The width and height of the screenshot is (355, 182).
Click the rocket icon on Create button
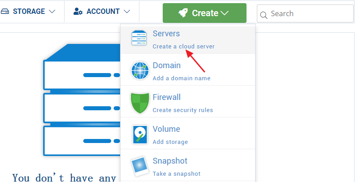(x=183, y=13)
